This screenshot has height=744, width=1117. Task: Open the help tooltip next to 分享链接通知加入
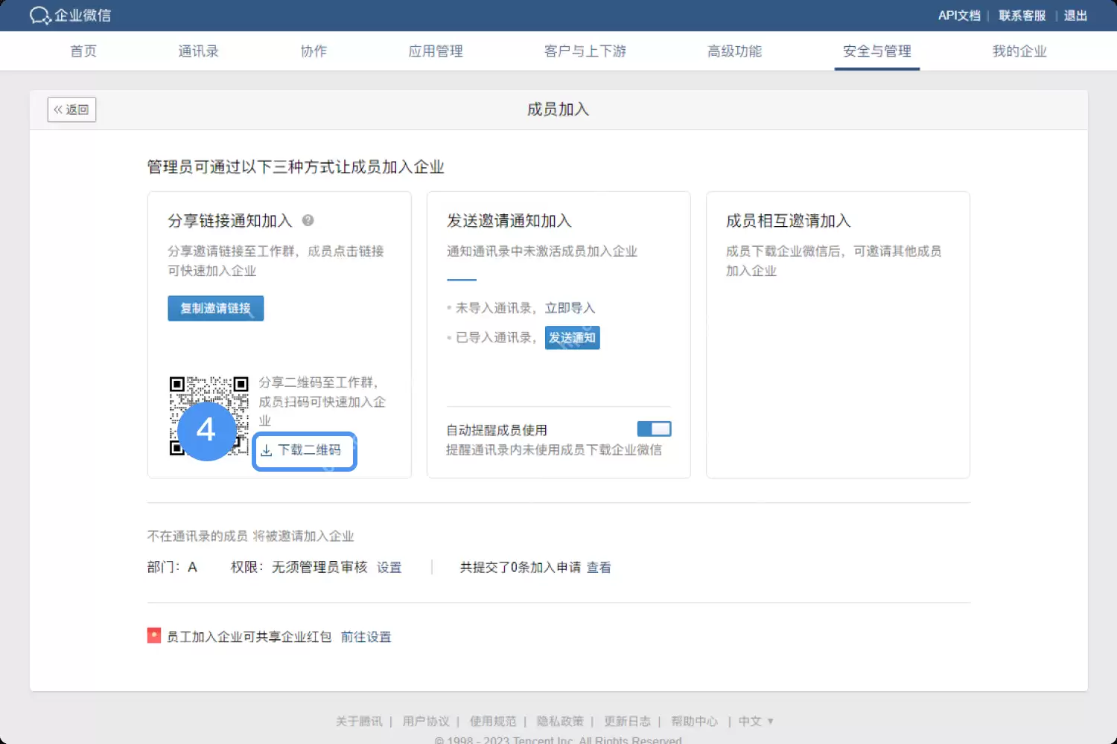[x=308, y=220]
